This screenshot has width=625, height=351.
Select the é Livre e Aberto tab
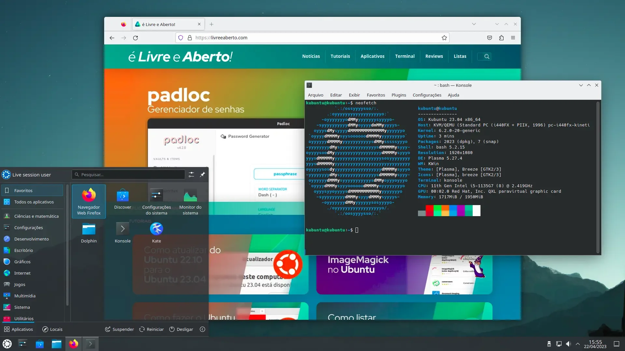(x=168, y=24)
